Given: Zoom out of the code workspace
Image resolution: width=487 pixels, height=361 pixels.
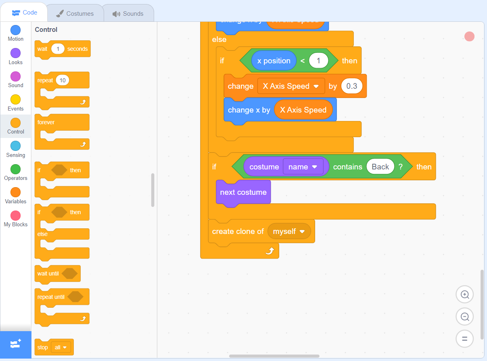Looking at the screenshot, I should tap(464, 317).
